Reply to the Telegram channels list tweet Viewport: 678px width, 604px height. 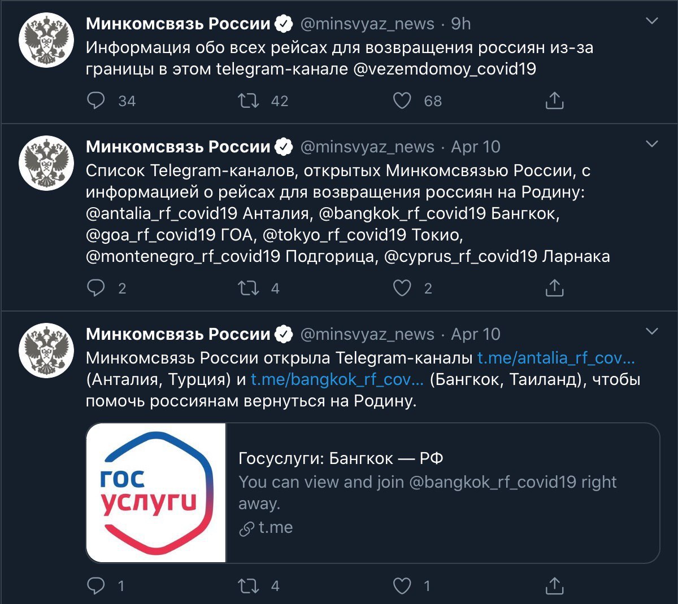pos(97,288)
